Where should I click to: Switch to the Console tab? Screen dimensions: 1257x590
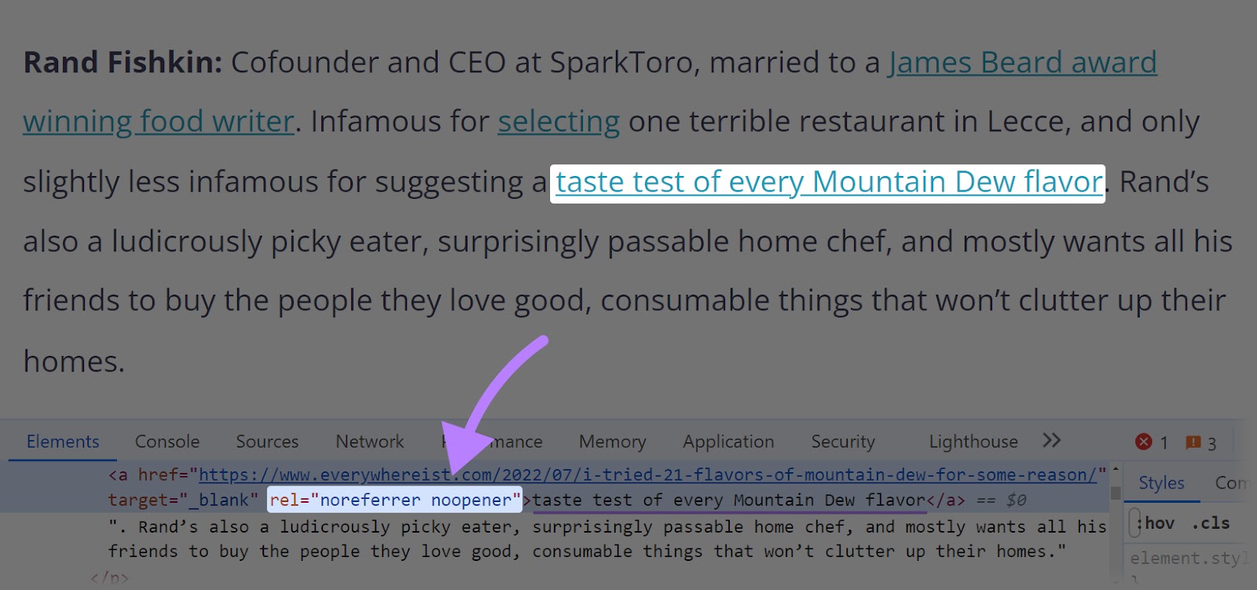coord(167,442)
